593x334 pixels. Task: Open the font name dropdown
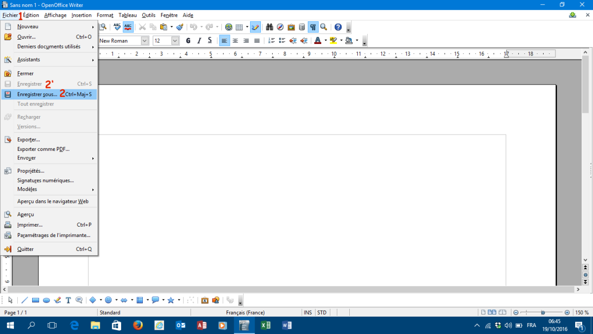[145, 41]
